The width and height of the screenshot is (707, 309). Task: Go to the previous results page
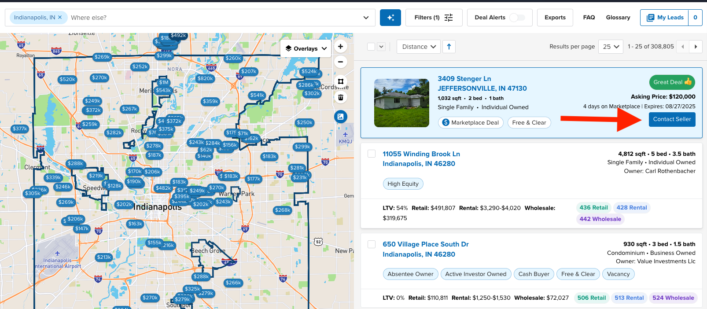[x=683, y=47]
